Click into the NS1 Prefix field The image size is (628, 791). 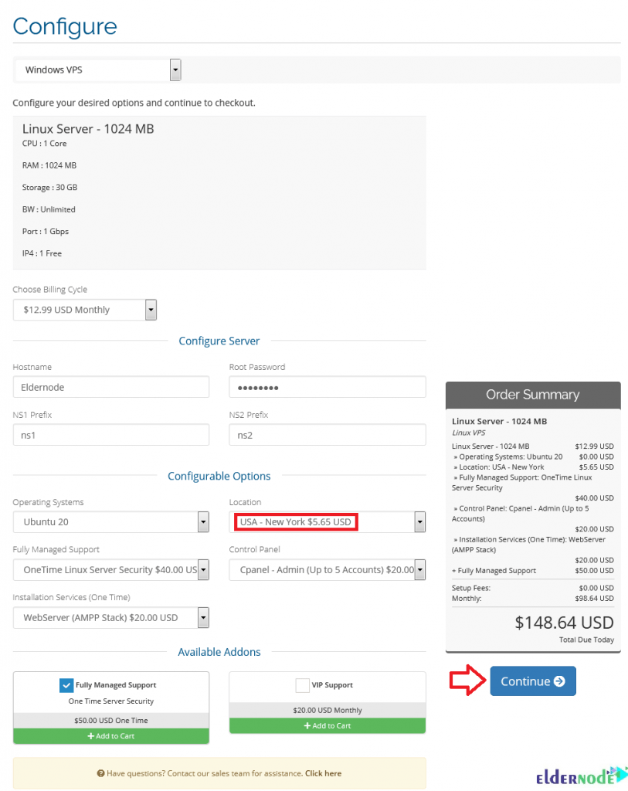111,435
